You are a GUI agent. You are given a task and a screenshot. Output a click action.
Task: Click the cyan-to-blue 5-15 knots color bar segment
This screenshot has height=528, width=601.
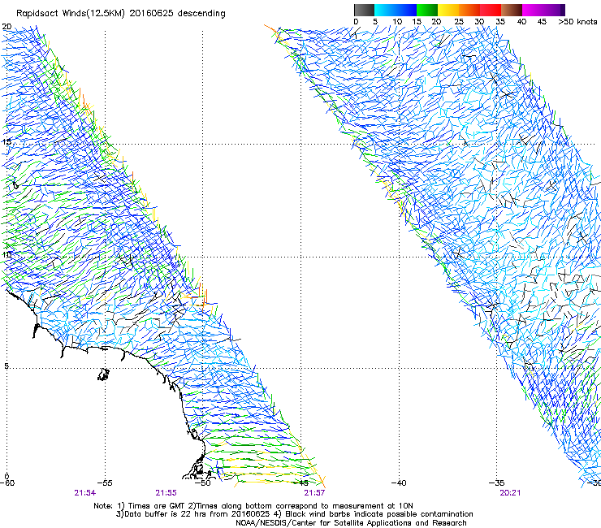396,10
